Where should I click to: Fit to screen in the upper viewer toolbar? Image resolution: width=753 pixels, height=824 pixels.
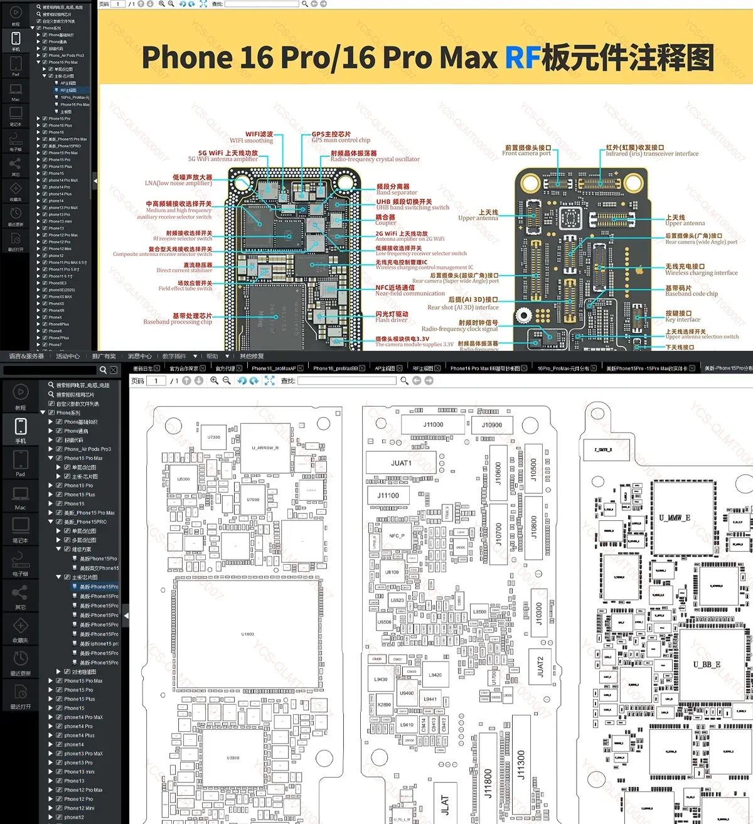point(203,4)
